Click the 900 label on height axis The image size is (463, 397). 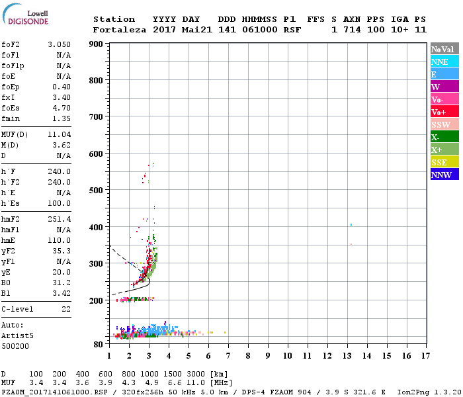click(x=96, y=44)
